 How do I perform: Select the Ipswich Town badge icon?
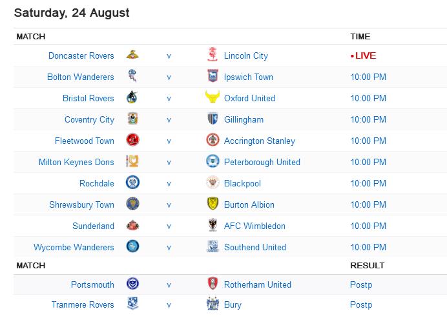(x=212, y=77)
